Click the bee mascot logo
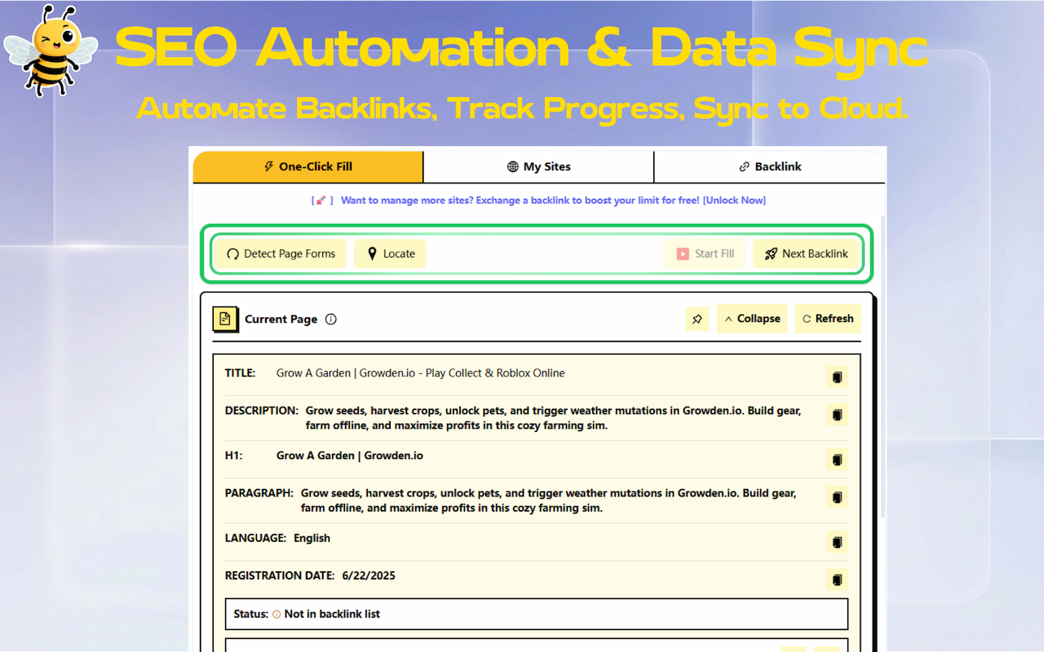The height and width of the screenshot is (652, 1044). click(51, 51)
